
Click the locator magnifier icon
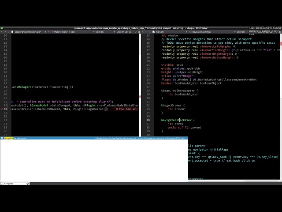(x=2, y=184)
